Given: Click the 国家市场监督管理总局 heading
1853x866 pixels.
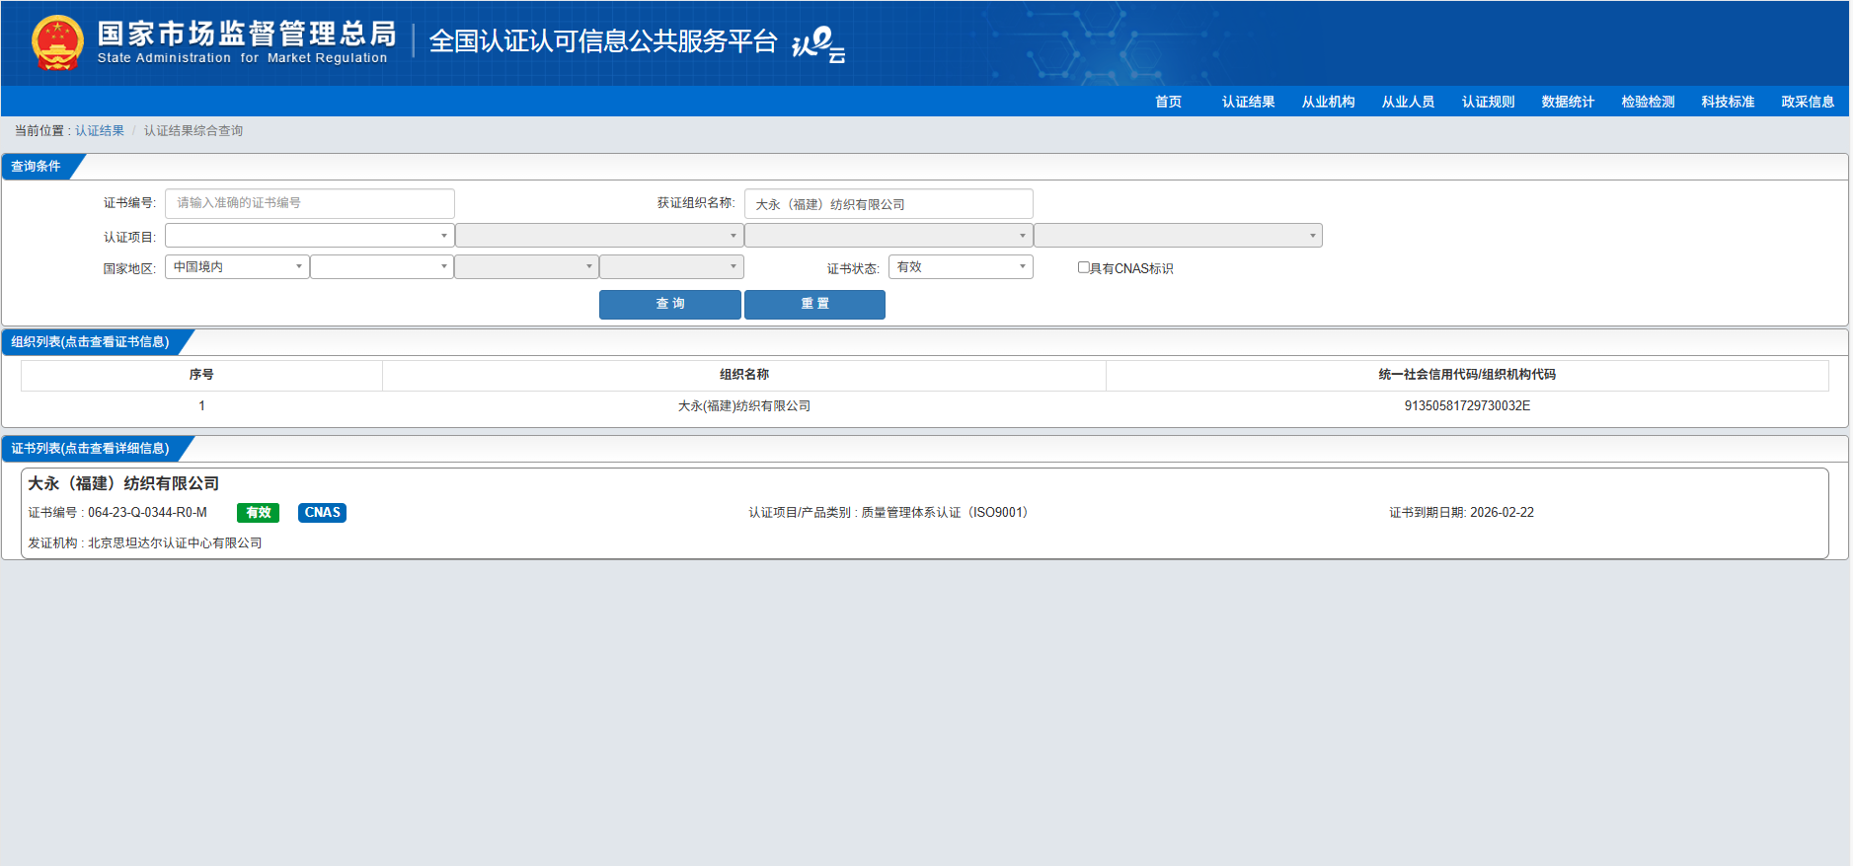Looking at the screenshot, I should (x=247, y=34).
